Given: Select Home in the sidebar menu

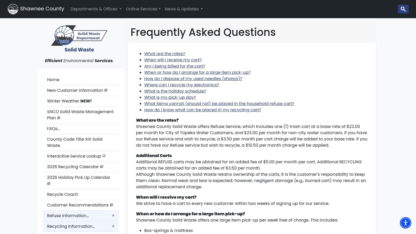Looking at the screenshot, I should [x=53, y=80].
